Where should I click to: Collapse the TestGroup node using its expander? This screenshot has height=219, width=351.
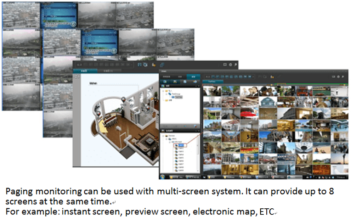point(166,94)
